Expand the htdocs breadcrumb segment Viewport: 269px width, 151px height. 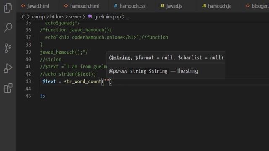pos(57,17)
